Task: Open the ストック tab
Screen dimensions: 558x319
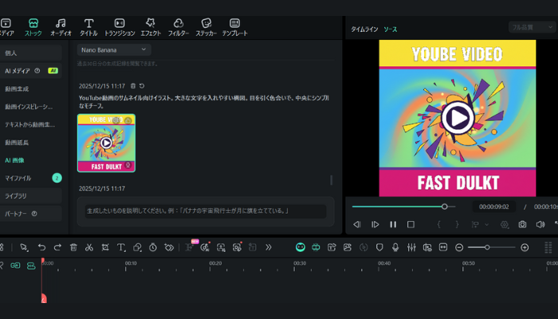Action: (x=33, y=27)
